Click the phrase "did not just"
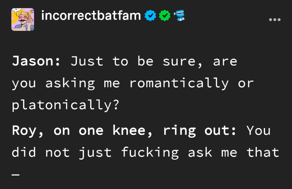 pos(62,153)
